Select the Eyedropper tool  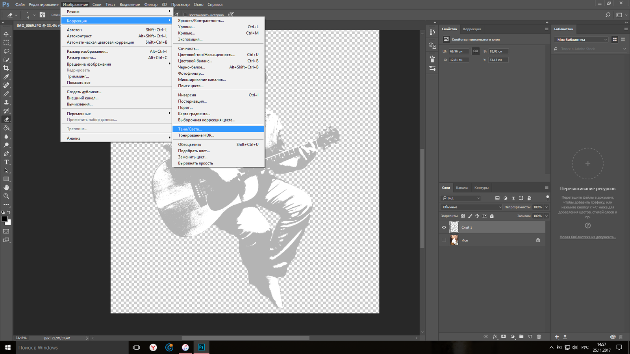[6, 77]
